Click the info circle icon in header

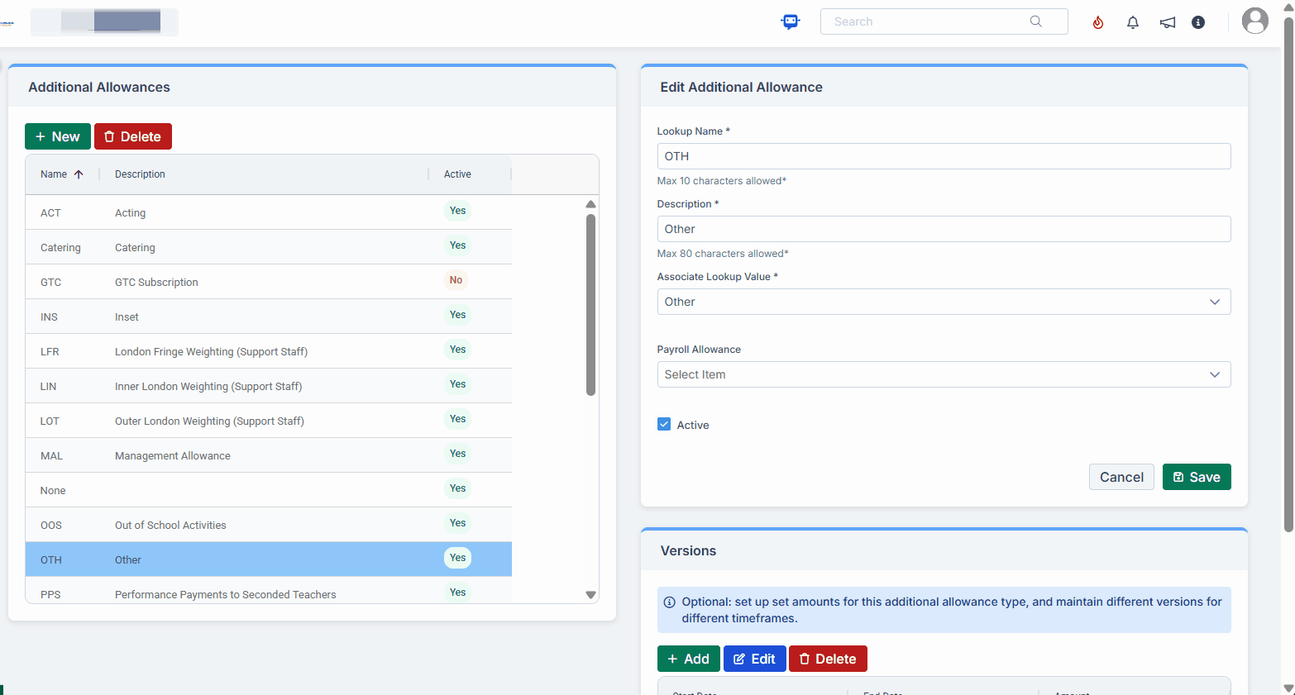[x=1198, y=22]
